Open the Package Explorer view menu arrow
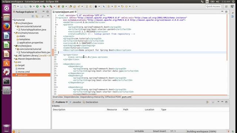This screenshot has width=237, height=133. click(x=48, y=16)
